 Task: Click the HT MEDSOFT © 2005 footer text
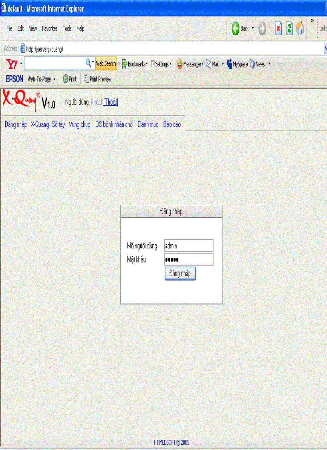click(x=172, y=442)
